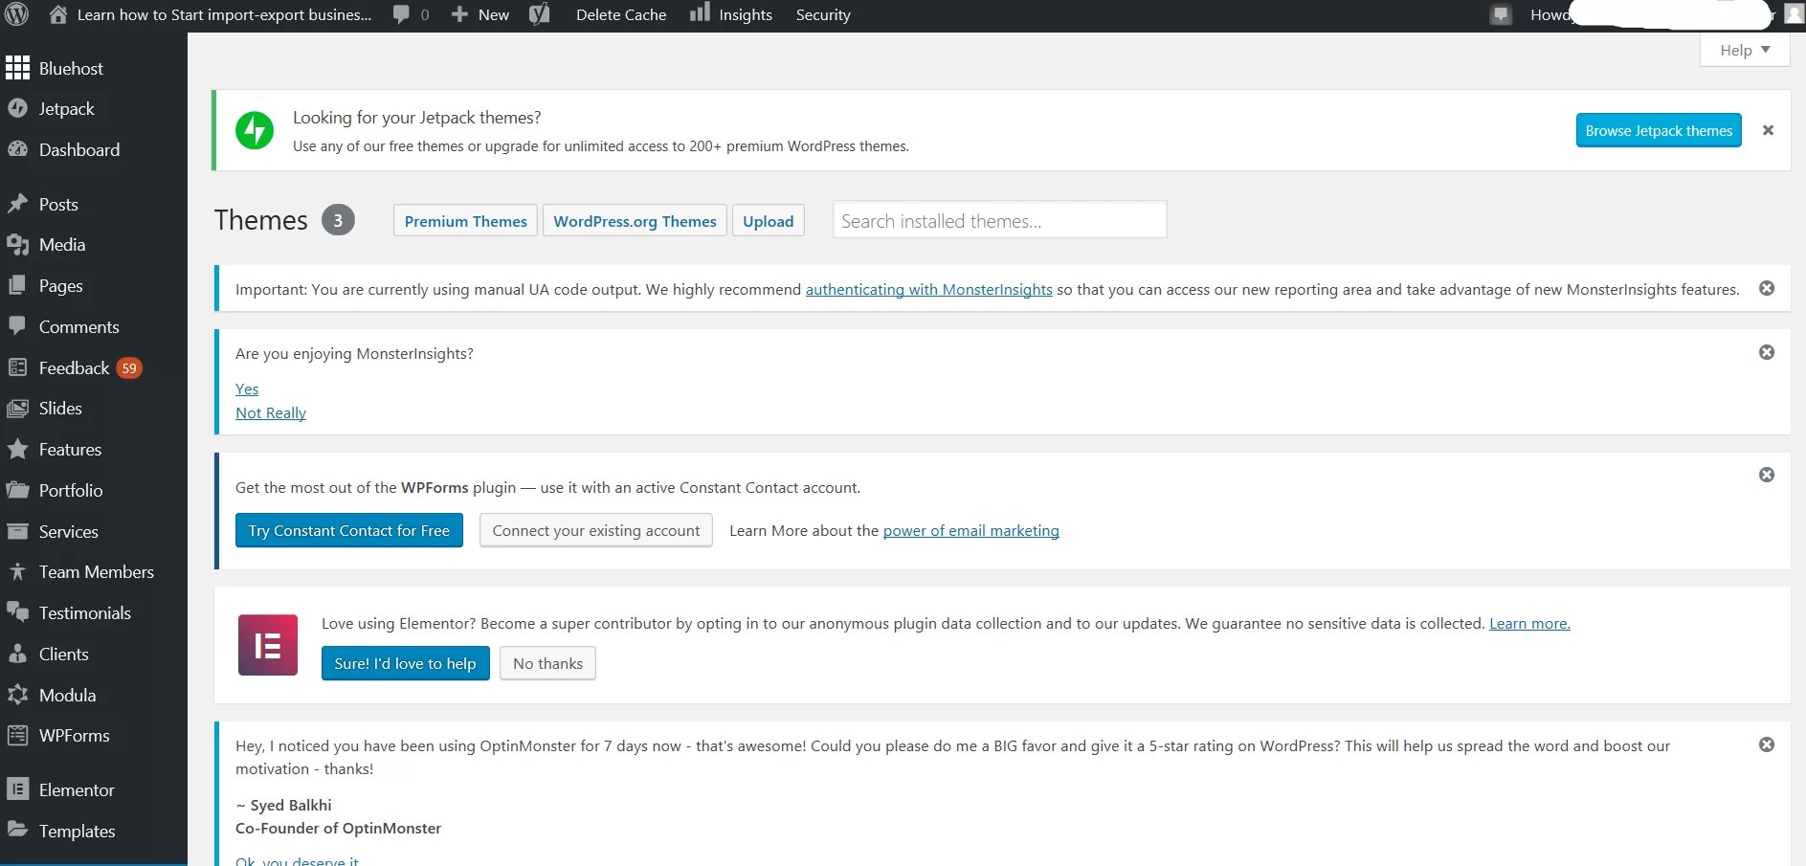Click the Templates folder icon in sidebar
This screenshot has height=866, width=1806.
point(17,830)
